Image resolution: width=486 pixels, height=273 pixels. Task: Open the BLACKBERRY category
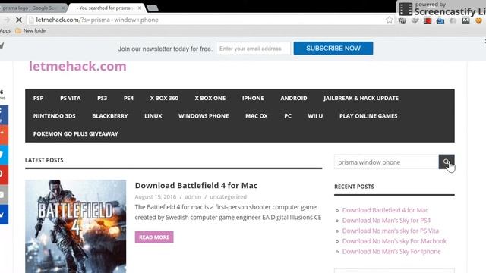[x=110, y=116]
